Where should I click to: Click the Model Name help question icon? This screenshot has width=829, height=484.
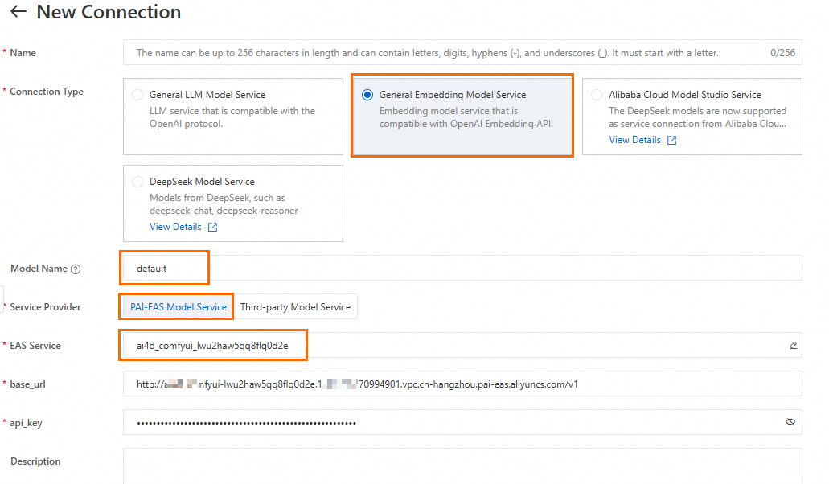coord(76,269)
